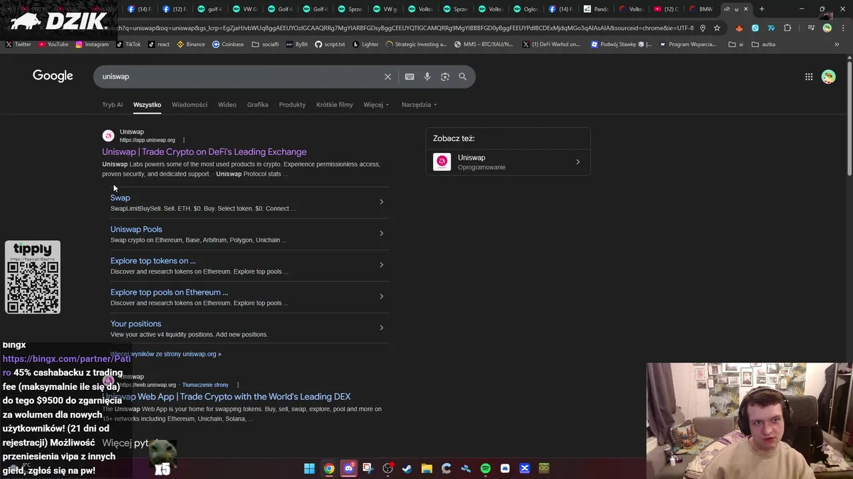Open the Binance bookmark

pos(191,45)
